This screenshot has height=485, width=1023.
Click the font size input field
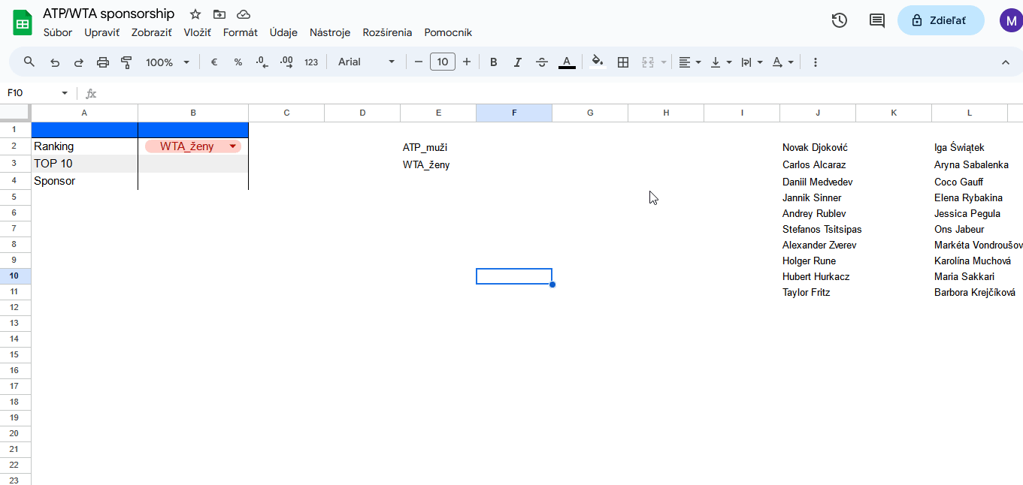pos(443,62)
